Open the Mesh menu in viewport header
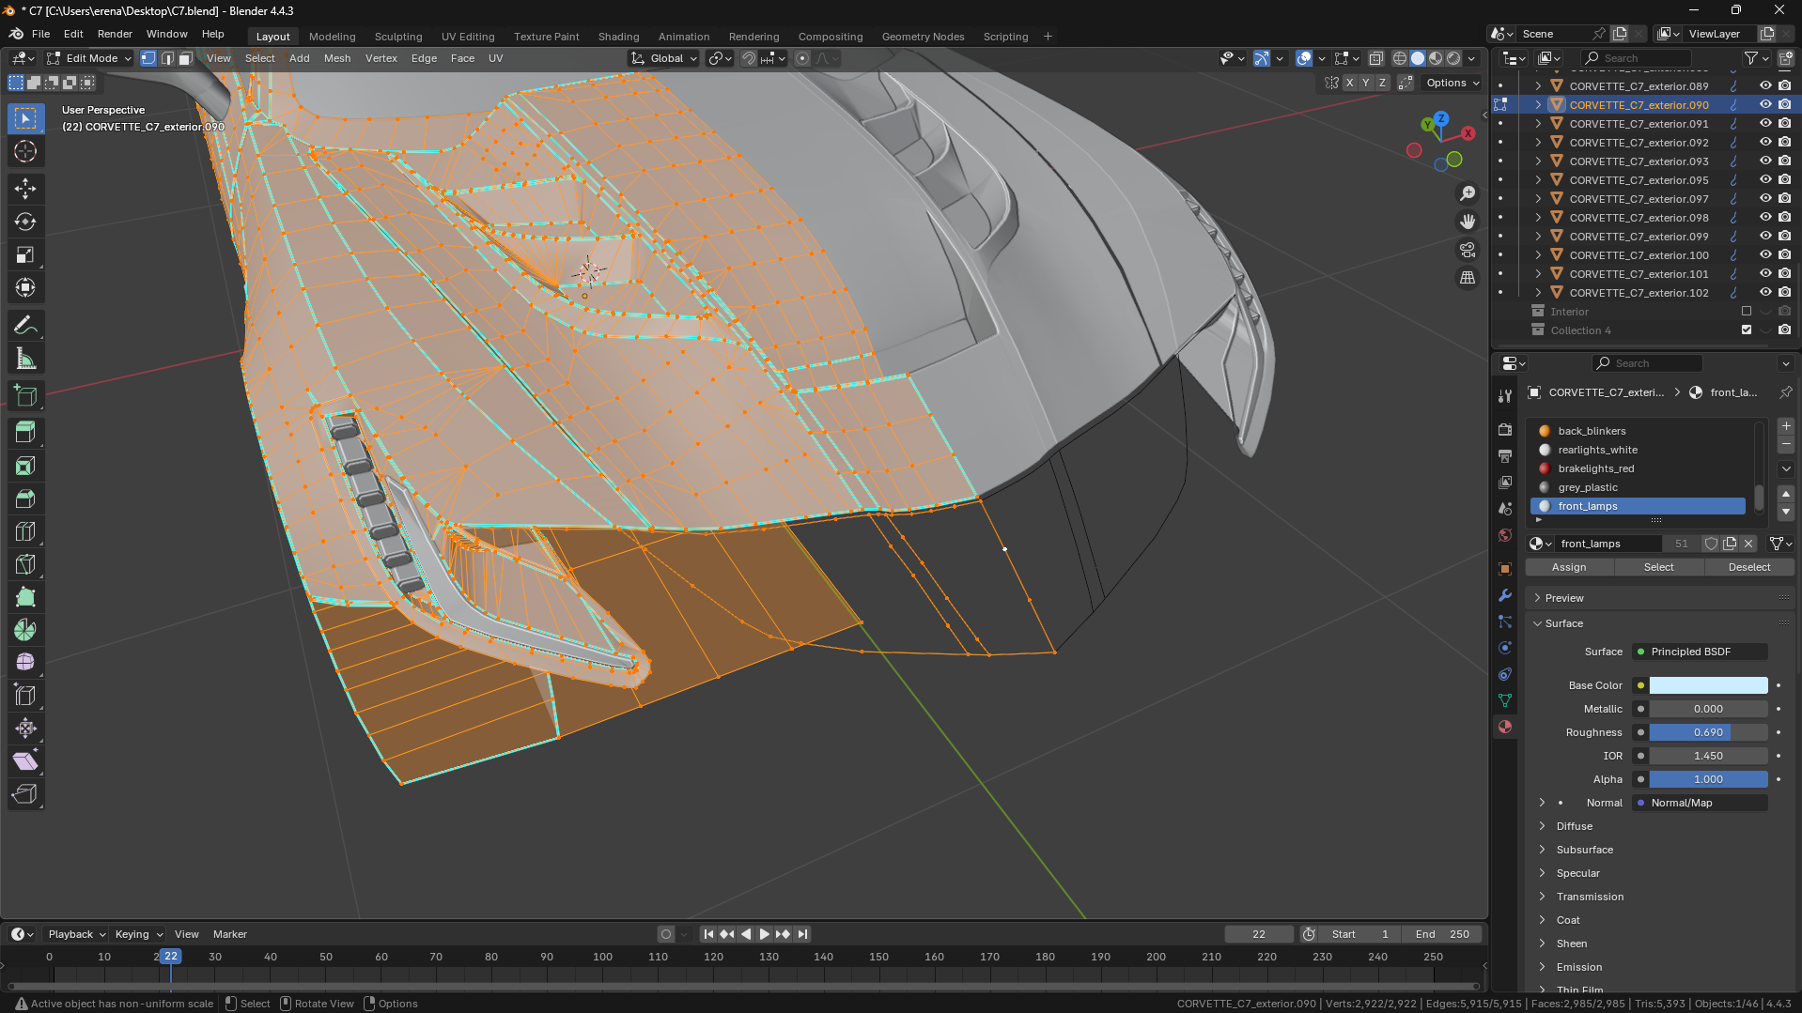The width and height of the screenshot is (1802, 1013). [337, 58]
